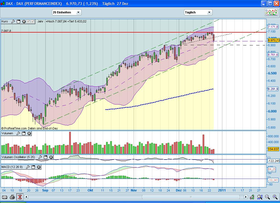The height and width of the screenshot is (203, 280).
Task: Select the zoom in magnifier icon
Action: click(x=275, y=197)
